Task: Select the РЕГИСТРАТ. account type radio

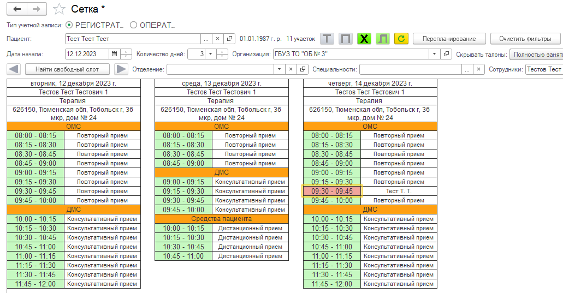Action: pos(69,25)
